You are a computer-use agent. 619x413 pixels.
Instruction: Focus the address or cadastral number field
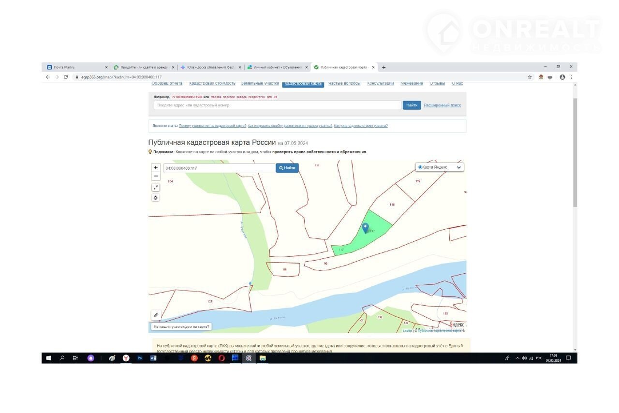[x=277, y=105]
